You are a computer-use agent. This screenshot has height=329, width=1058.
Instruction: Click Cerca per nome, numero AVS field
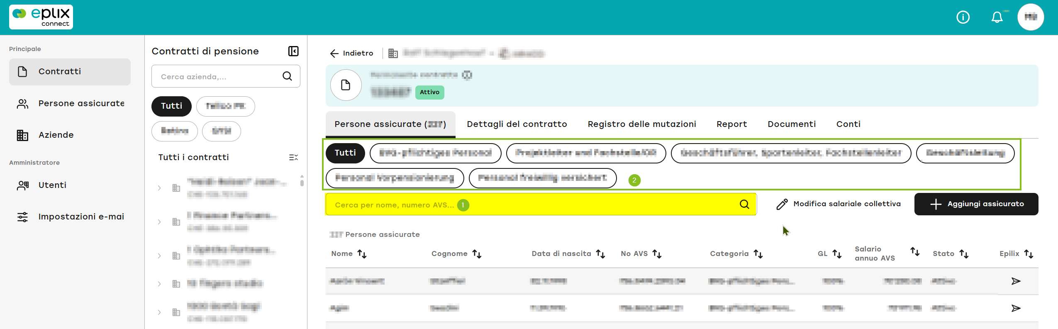coord(541,204)
